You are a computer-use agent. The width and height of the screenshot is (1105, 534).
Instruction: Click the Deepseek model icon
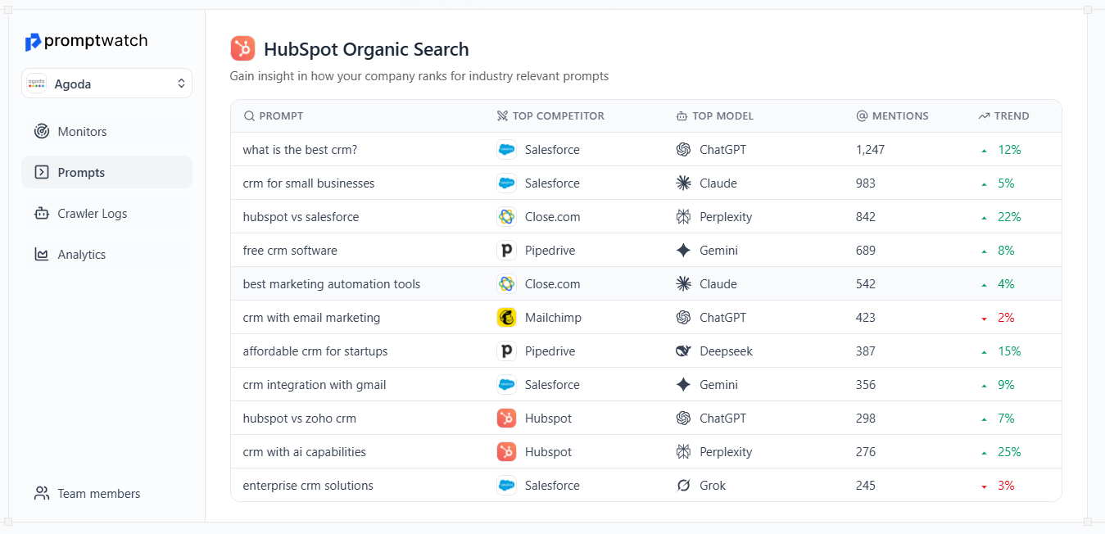point(683,351)
